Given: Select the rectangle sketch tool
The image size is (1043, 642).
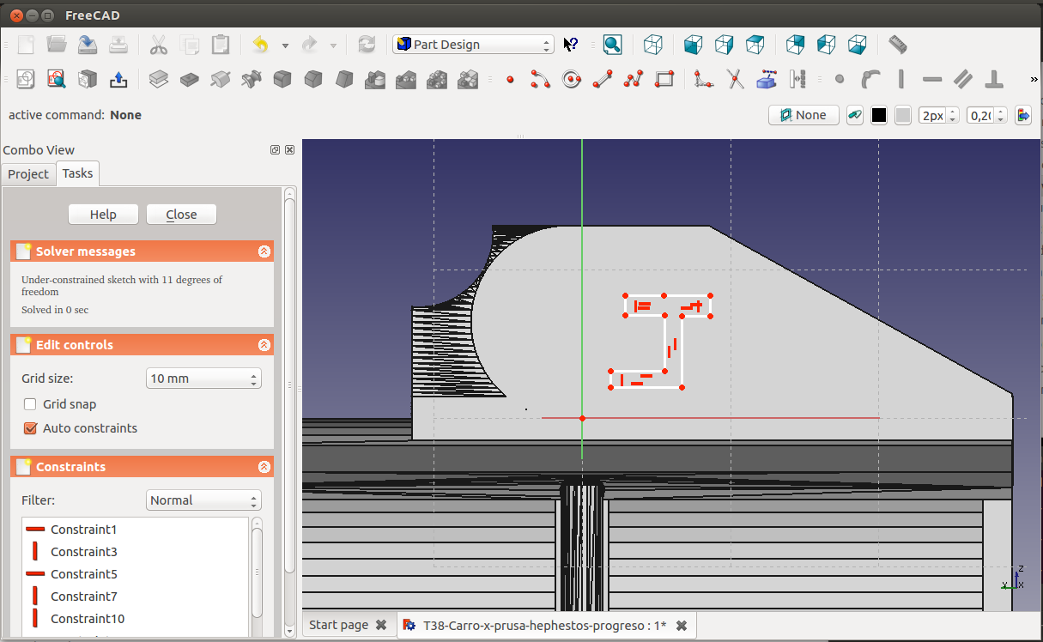Looking at the screenshot, I should [x=664, y=80].
